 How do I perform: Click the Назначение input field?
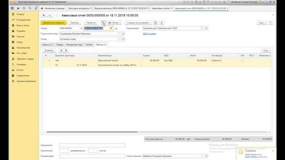tap(92, 145)
